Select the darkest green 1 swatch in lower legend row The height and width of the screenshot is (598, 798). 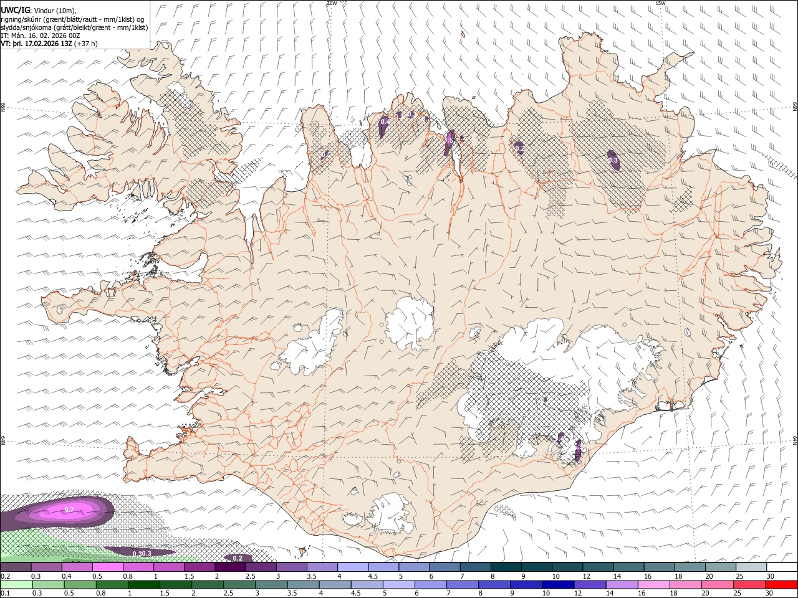143,584
